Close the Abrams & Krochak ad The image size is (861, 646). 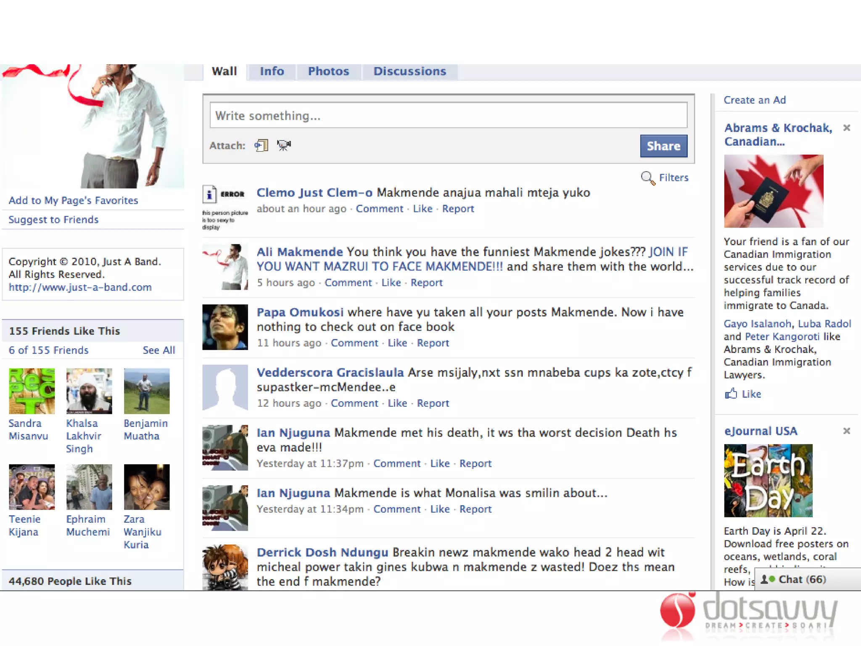(847, 128)
